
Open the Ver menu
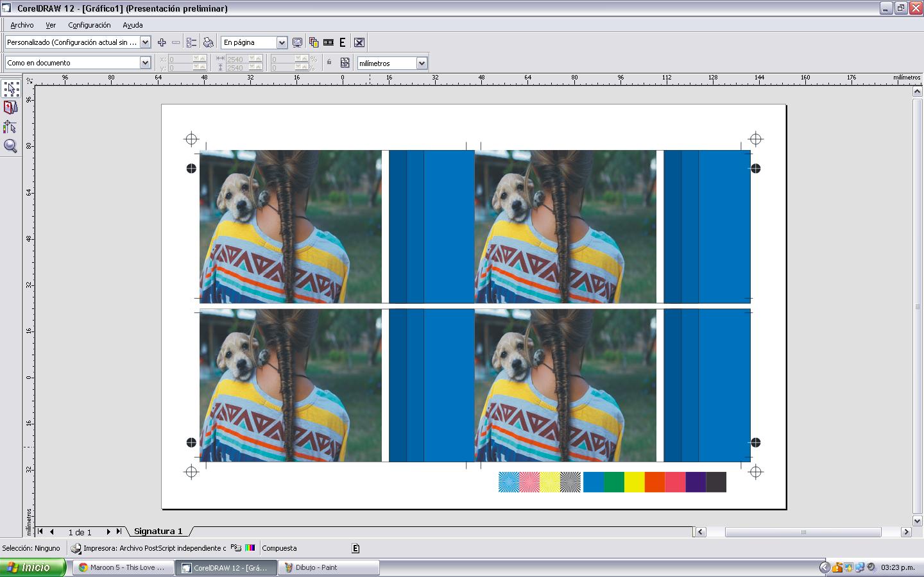coord(51,25)
